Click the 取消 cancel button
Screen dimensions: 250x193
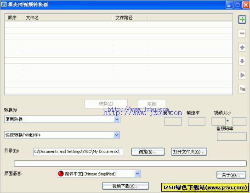pyautogui.click(x=152, y=104)
